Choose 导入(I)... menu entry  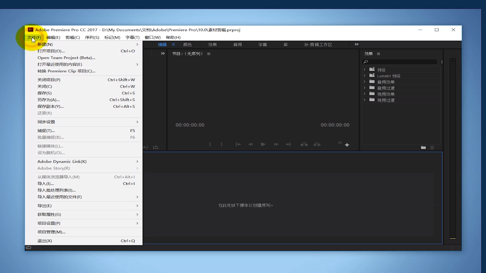click(84, 183)
